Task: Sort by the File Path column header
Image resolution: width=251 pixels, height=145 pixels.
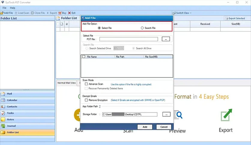Action: 129,57
